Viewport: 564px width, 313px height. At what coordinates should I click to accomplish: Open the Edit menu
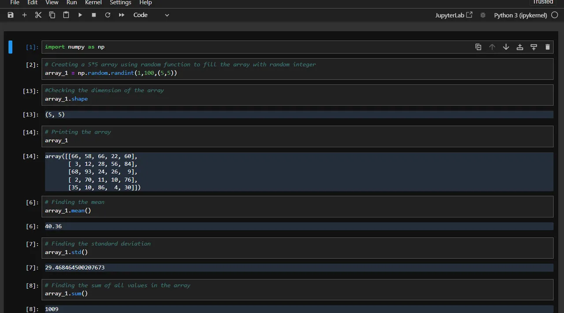(x=33, y=3)
